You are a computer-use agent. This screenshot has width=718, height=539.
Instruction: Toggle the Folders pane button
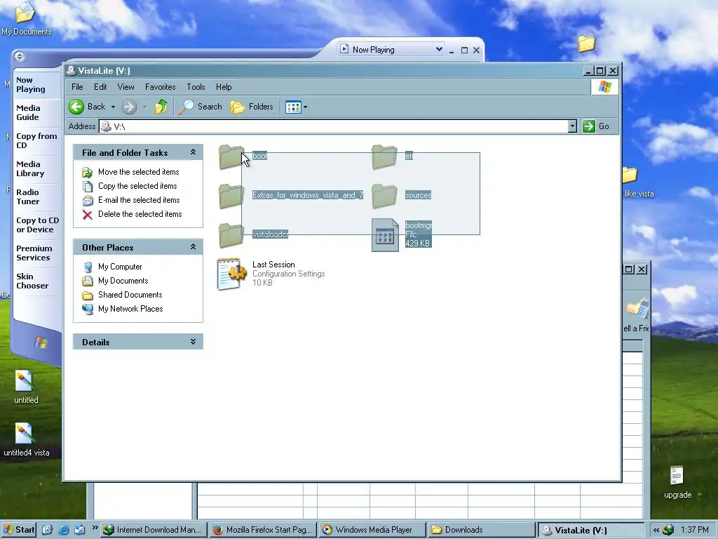point(252,107)
